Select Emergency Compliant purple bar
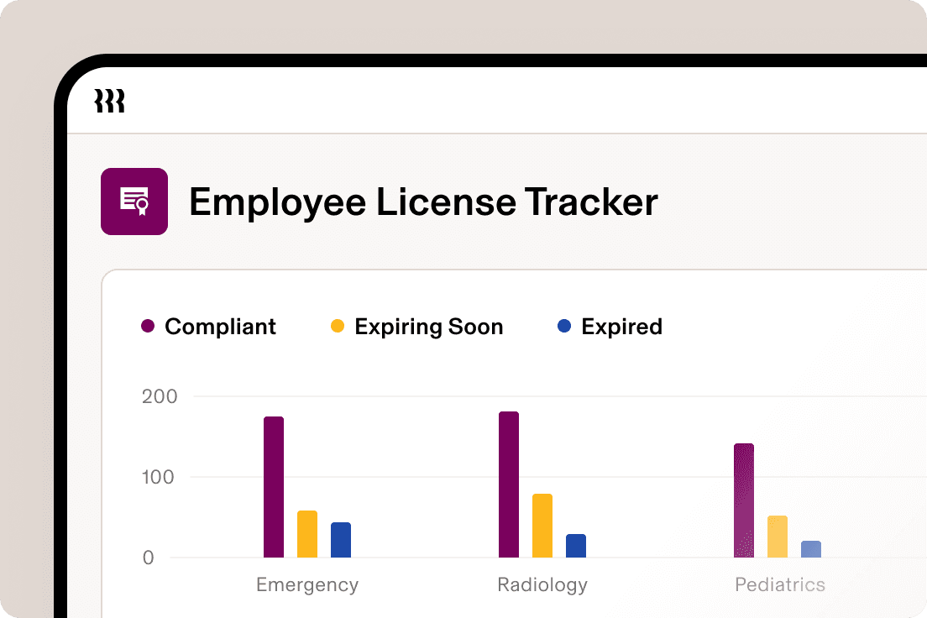This screenshot has height=618, width=927. (x=274, y=487)
